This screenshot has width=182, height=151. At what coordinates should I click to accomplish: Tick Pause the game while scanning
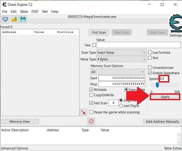(91, 112)
